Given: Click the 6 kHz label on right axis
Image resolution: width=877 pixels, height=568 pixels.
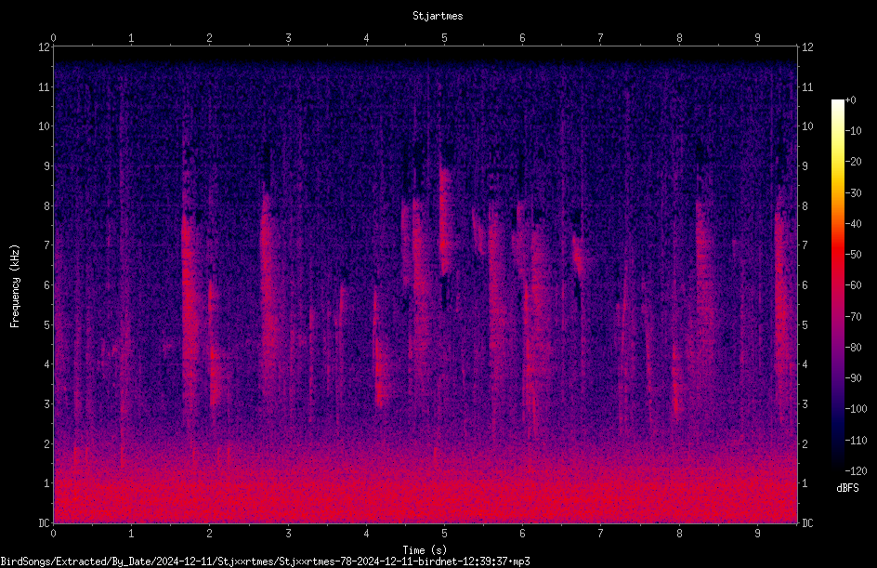Looking at the screenshot, I should (805, 285).
